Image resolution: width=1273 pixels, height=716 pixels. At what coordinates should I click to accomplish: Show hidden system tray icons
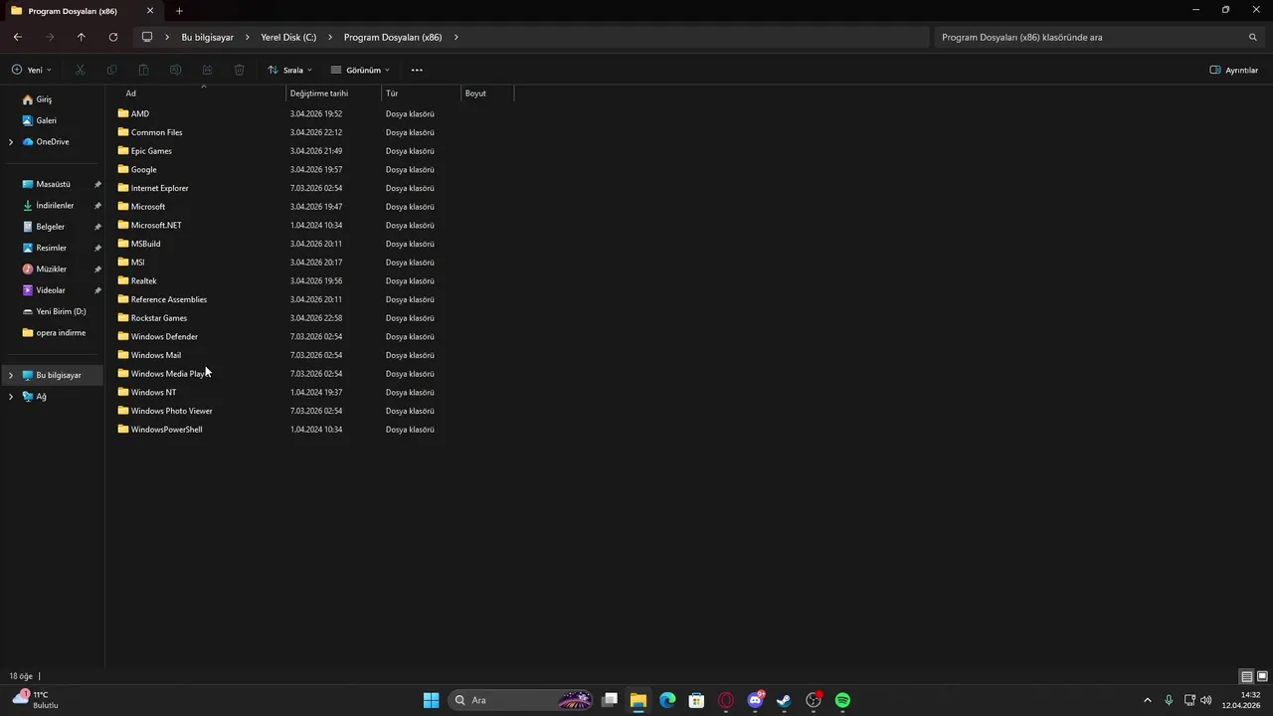(1147, 700)
